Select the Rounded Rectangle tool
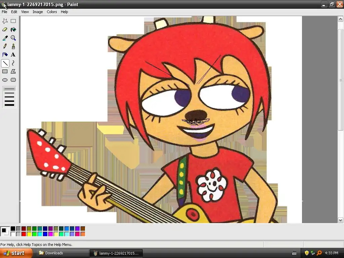This screenshot has height=258, width=344. (13, 80)
